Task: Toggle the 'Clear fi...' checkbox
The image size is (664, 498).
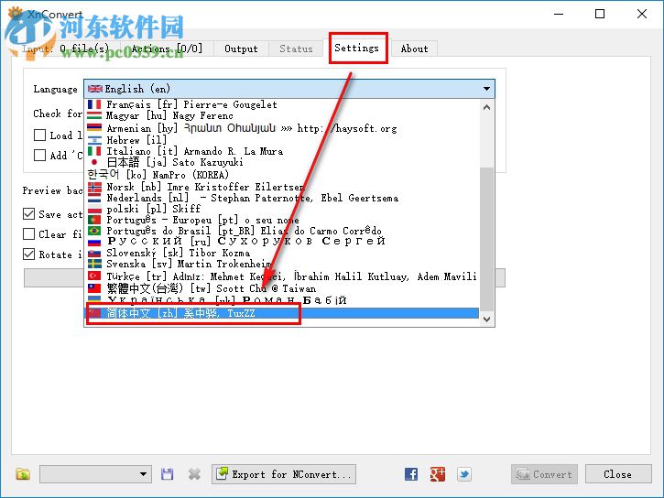Action: click(x=28, y=233)
